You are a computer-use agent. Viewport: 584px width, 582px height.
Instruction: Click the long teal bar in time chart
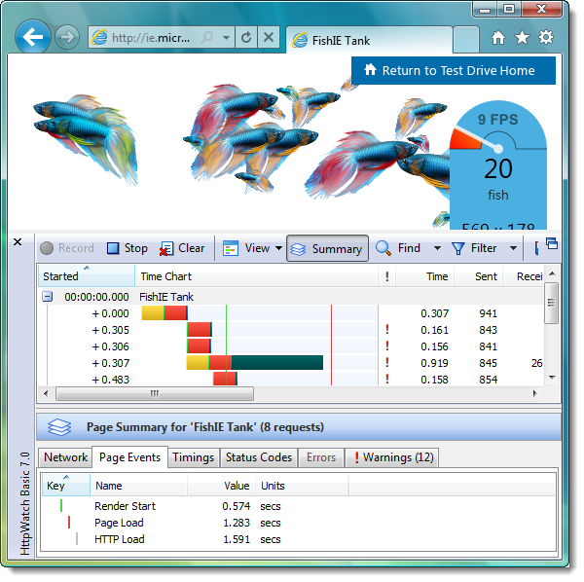tap(277, 363)
